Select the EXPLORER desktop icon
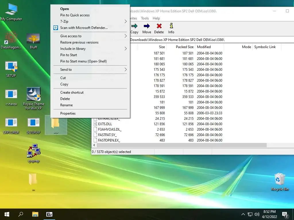The image size is (294, 220). [x=11, y=126]
